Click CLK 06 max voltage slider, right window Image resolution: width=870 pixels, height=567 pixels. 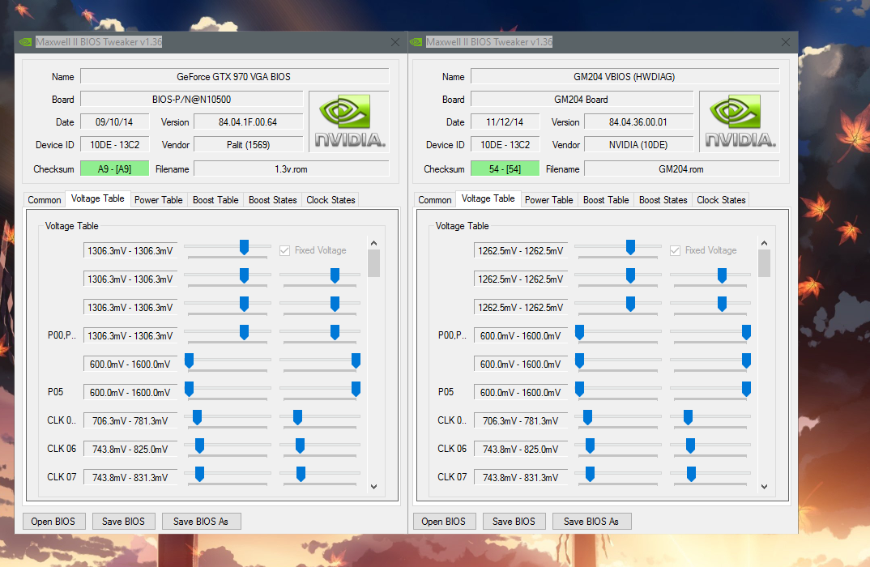click(691, 446)
